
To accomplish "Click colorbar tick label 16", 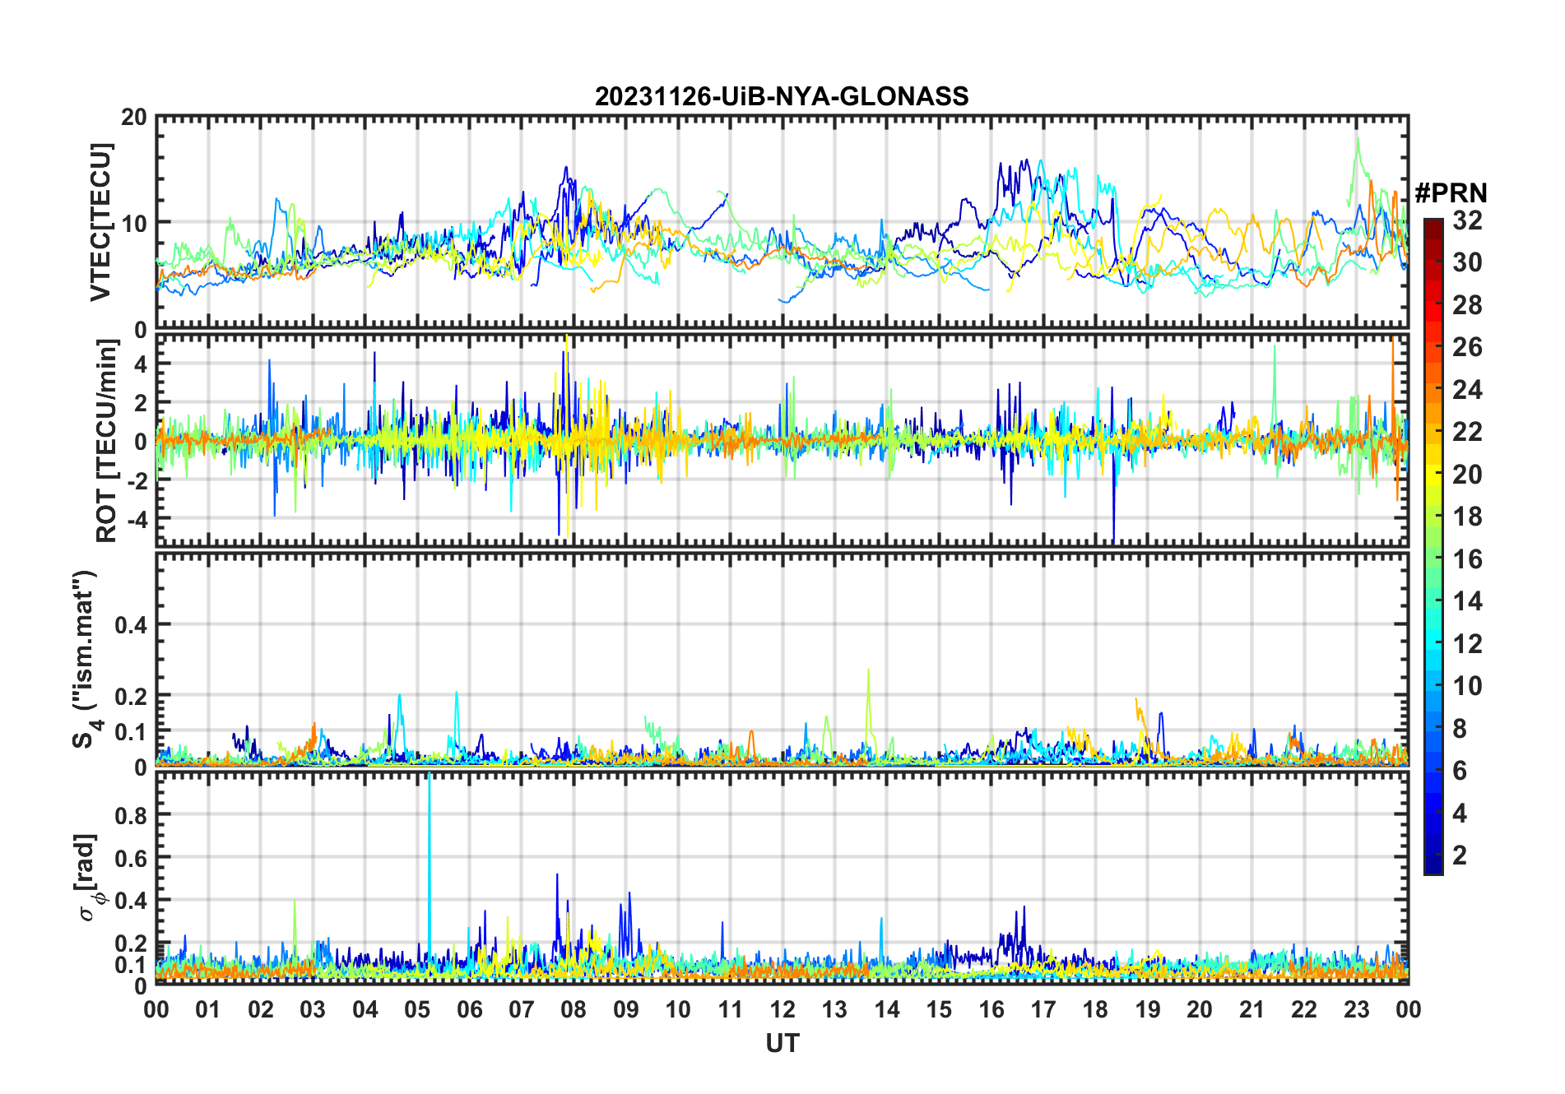I will tap(1467, 559).
